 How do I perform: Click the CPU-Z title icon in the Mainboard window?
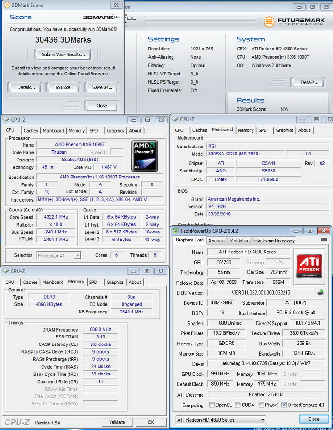[x=175, y=119]
